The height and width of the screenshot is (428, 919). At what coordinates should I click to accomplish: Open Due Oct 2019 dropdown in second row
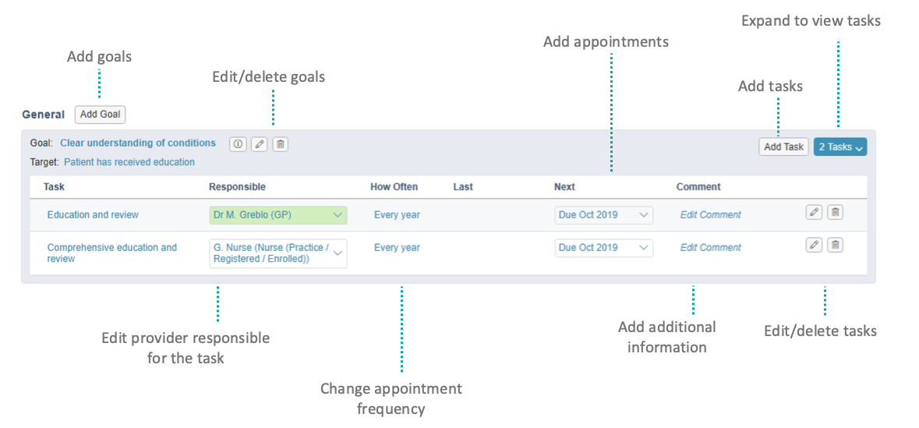coord(603,248)
